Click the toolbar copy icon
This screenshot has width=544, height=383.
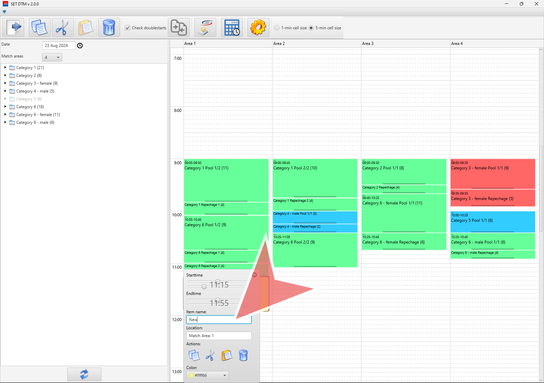[x=39, y=28]
